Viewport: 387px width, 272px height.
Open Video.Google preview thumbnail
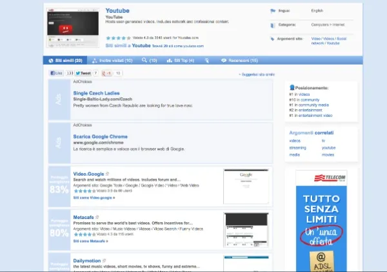[246, 187]
